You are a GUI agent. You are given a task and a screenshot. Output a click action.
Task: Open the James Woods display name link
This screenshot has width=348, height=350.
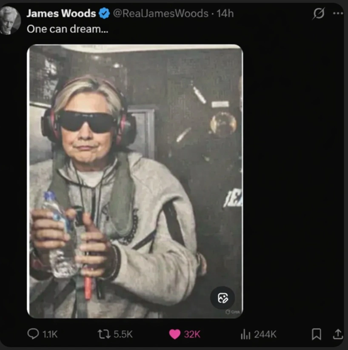(x=61, y=13)
